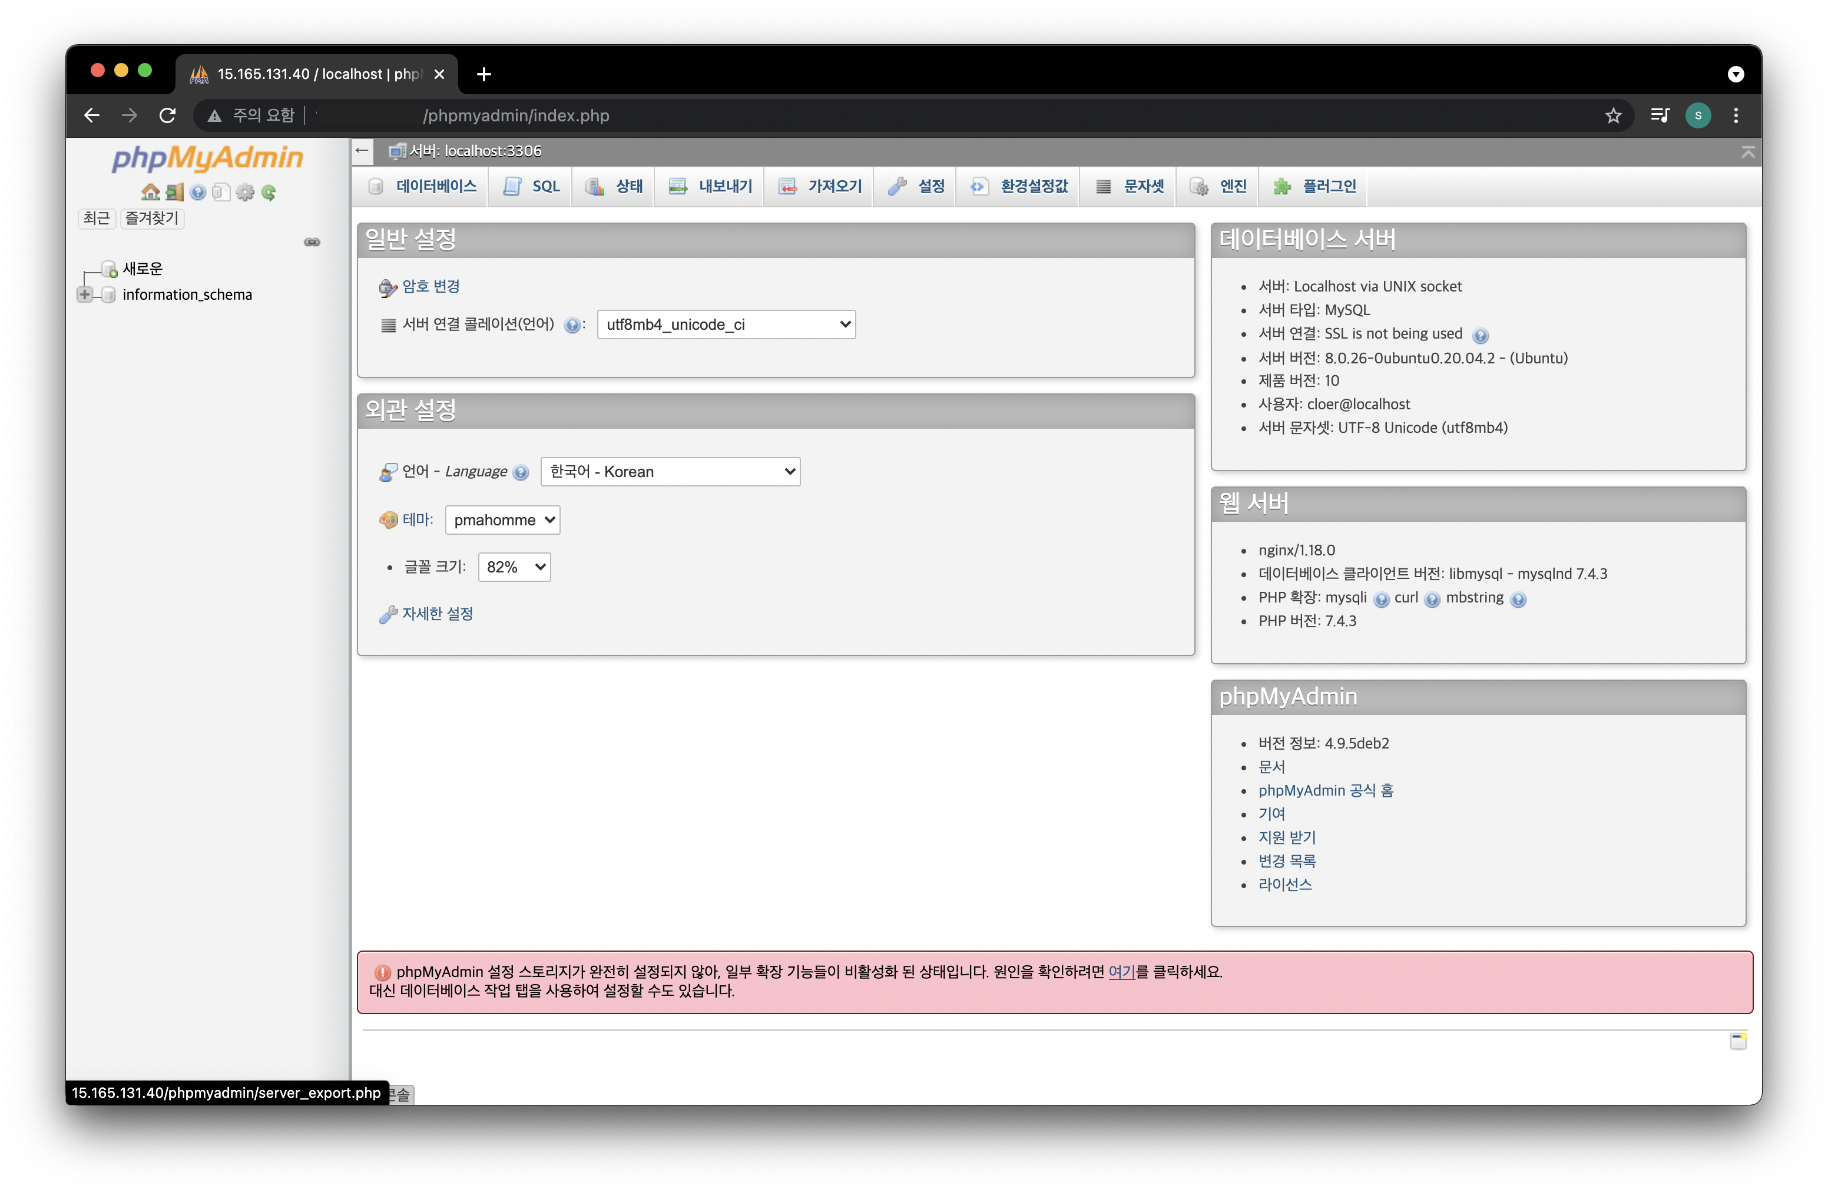Image resolution: width=1828 pixels, height=1192 pixels.
Task: Click the navigation panel settings gear
Action: click(245, 192)
